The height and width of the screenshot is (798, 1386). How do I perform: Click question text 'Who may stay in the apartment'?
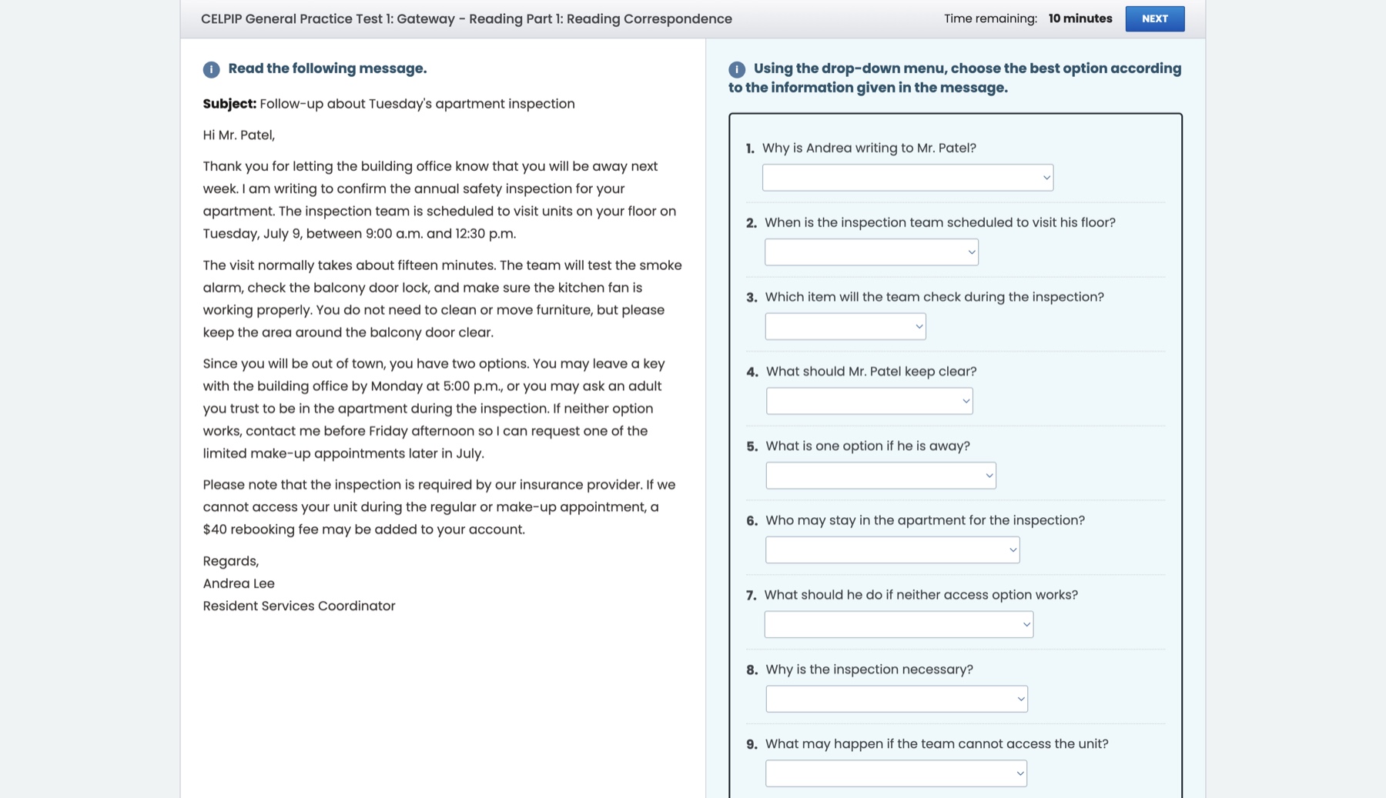[925, 520]
